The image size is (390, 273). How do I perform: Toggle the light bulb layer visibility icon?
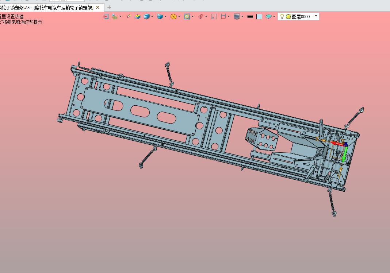coord(282,17)
